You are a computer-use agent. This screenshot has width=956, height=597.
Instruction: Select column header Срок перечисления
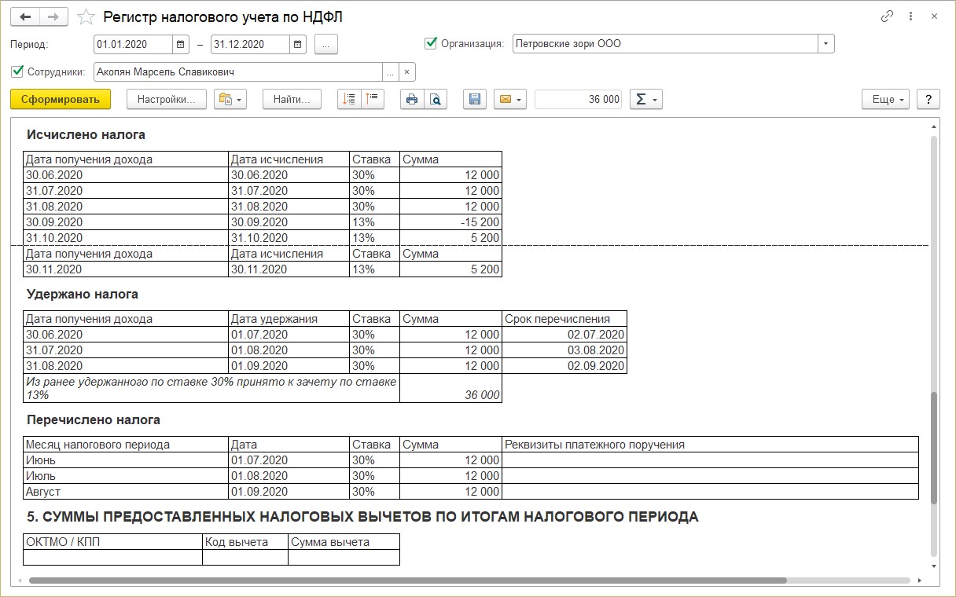(x=564, y=319)
